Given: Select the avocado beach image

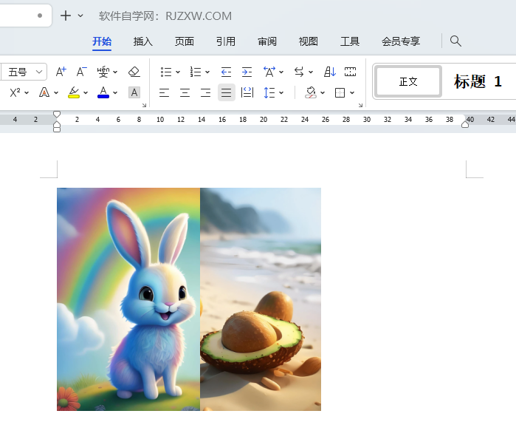Looking at the screenshot, I should coord(261,299).
